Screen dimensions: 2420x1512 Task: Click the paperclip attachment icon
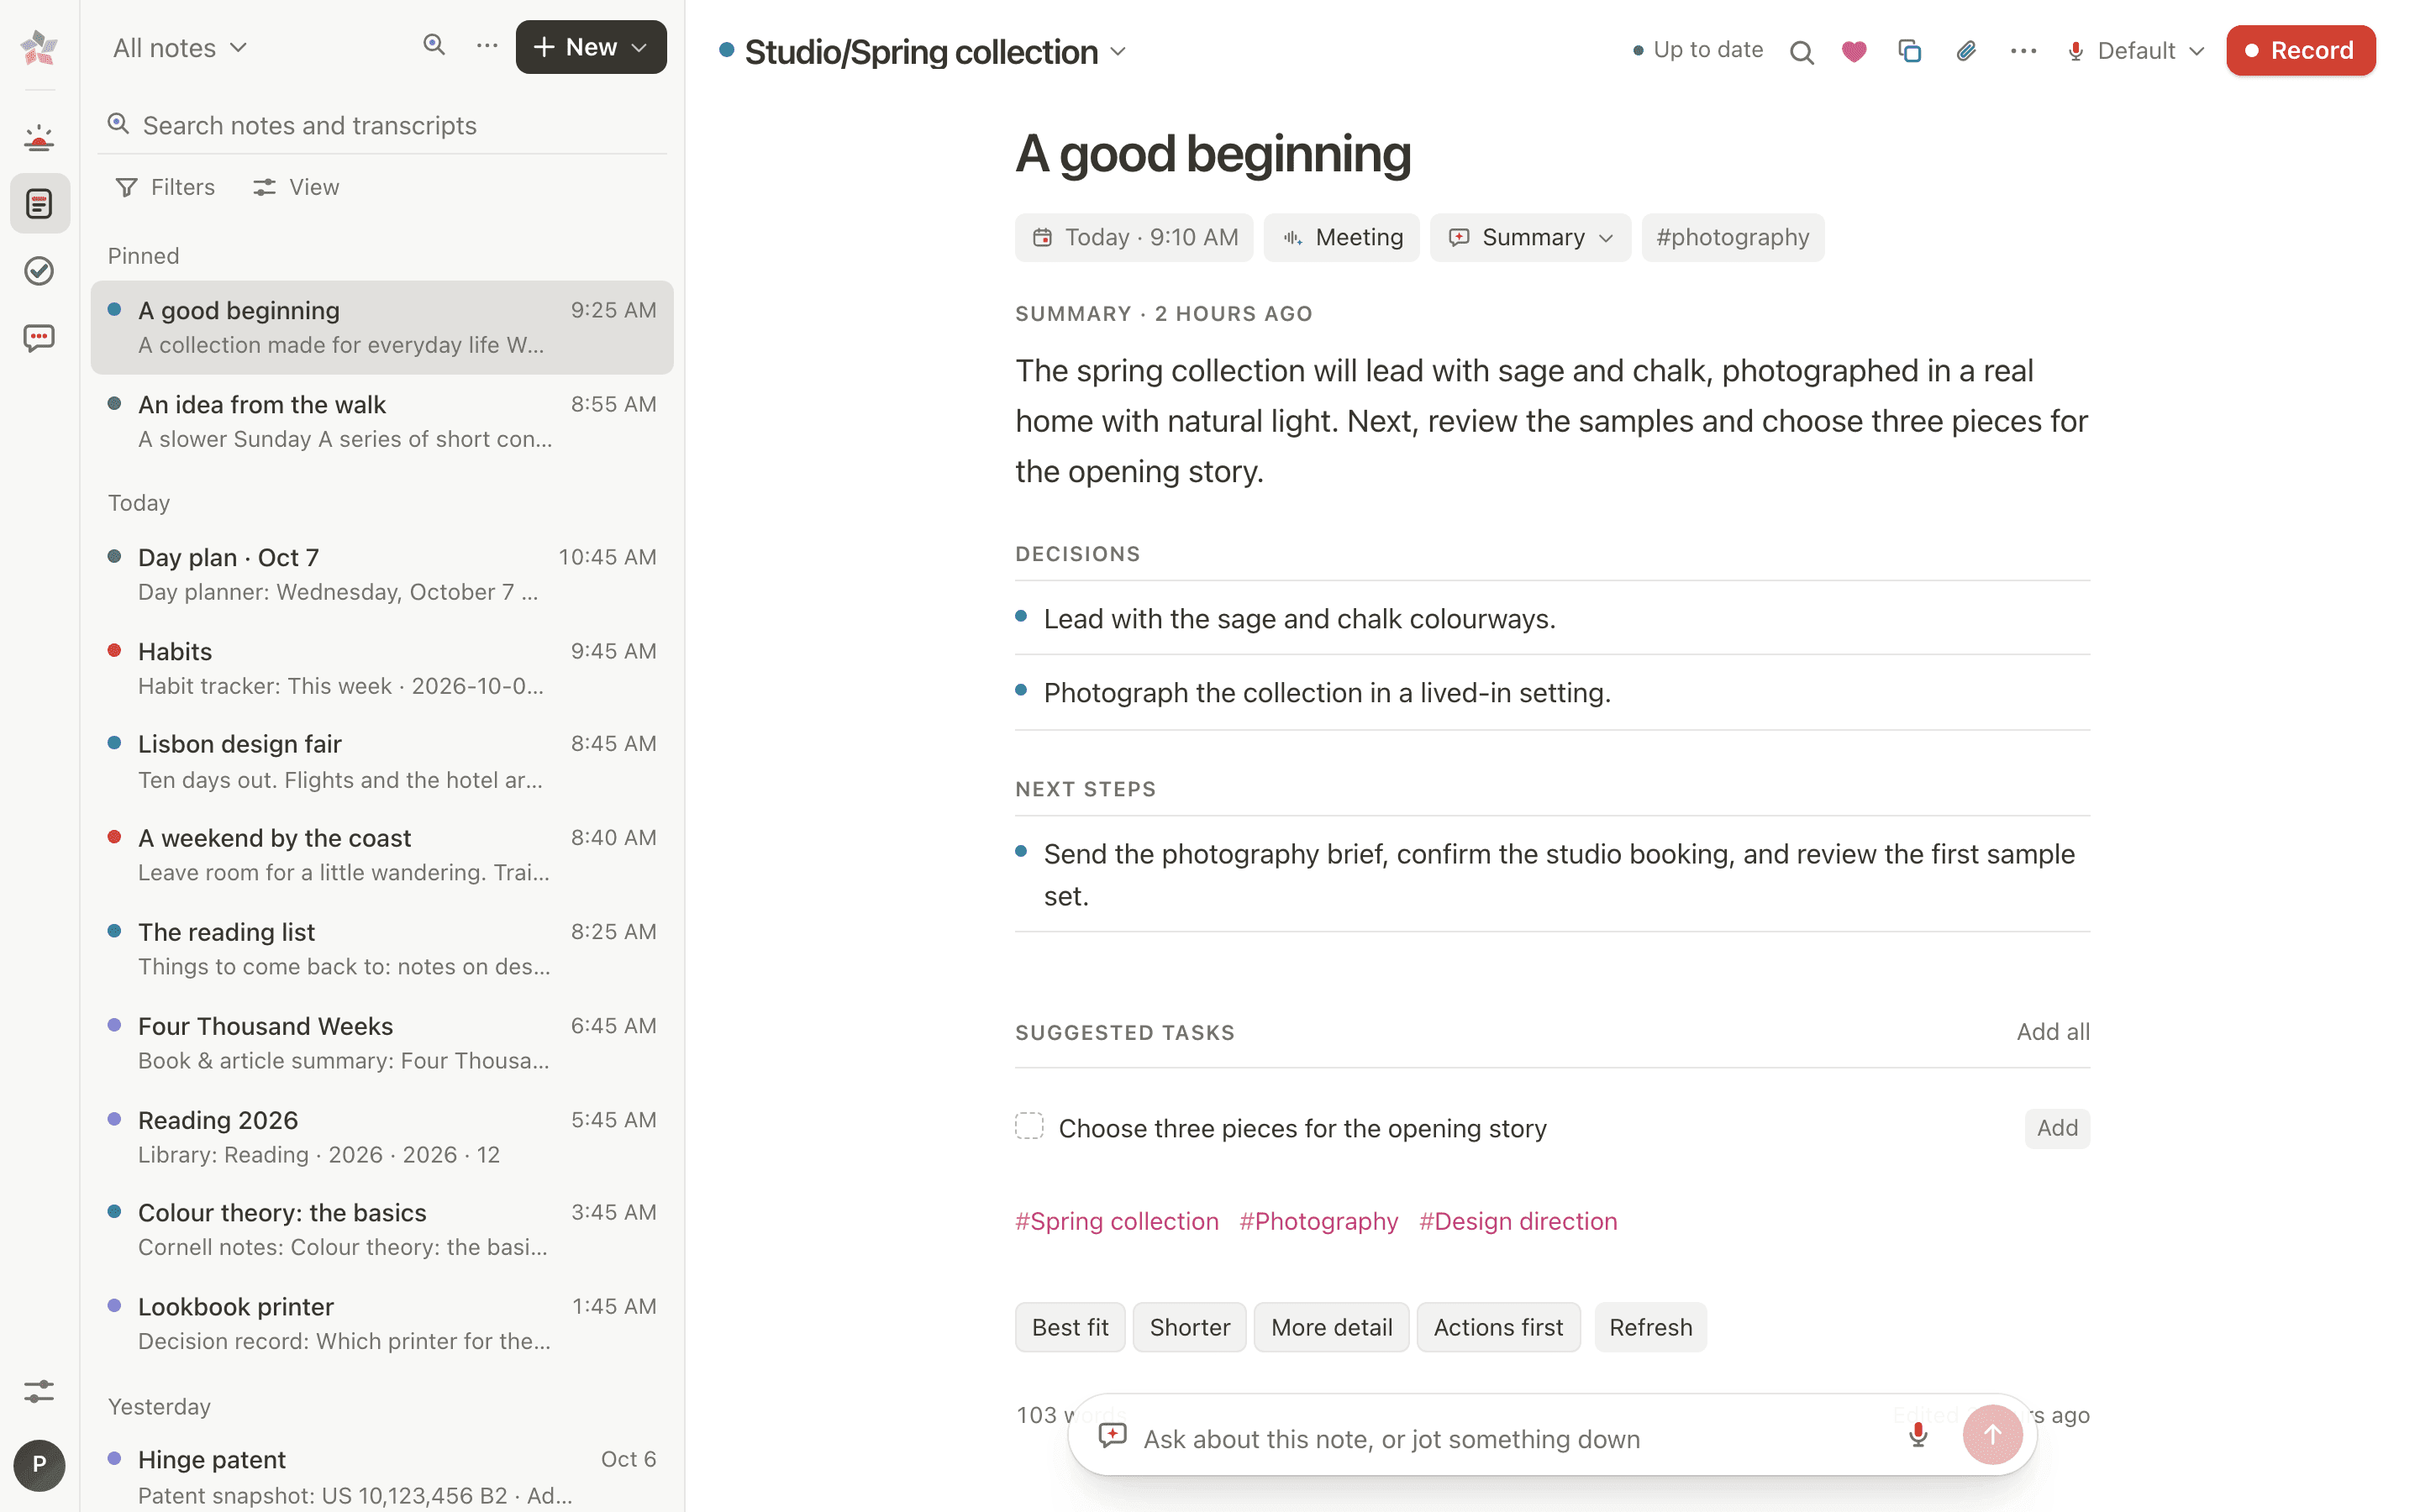(x=1965, y=51)
